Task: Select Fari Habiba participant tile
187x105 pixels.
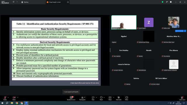Action: tap(124, 50)
